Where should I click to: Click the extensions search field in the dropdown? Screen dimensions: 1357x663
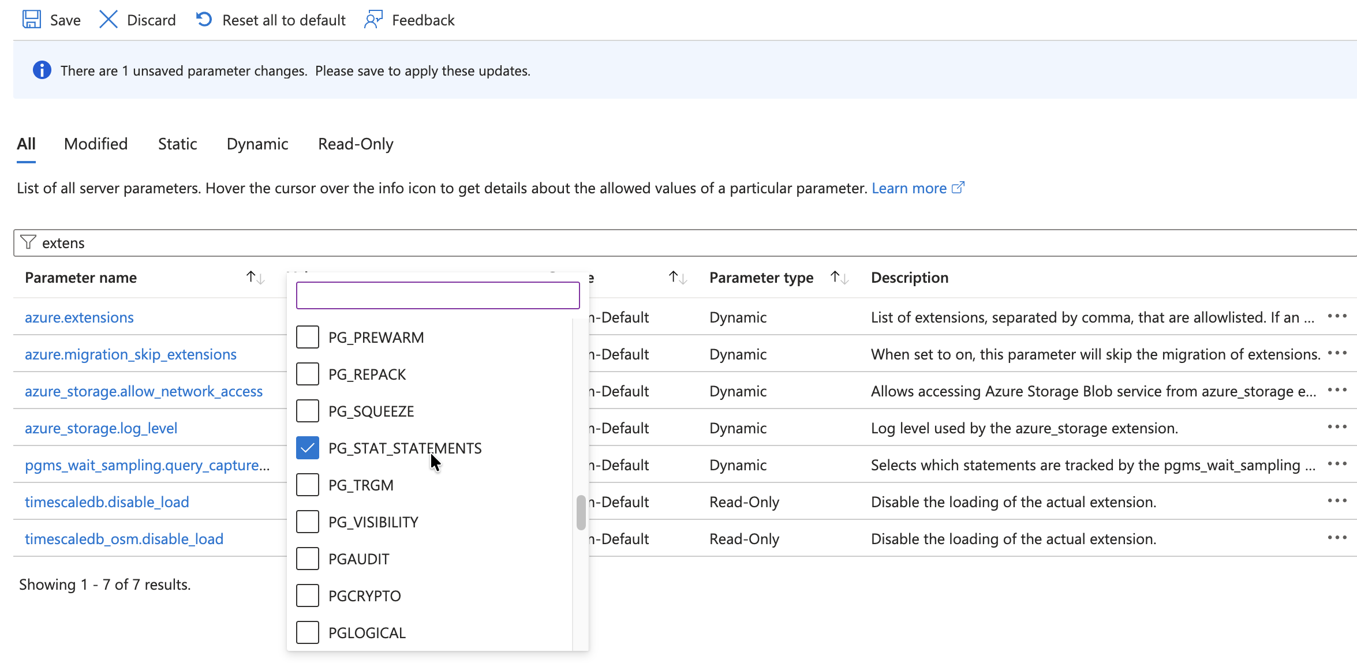pos(437,295)
